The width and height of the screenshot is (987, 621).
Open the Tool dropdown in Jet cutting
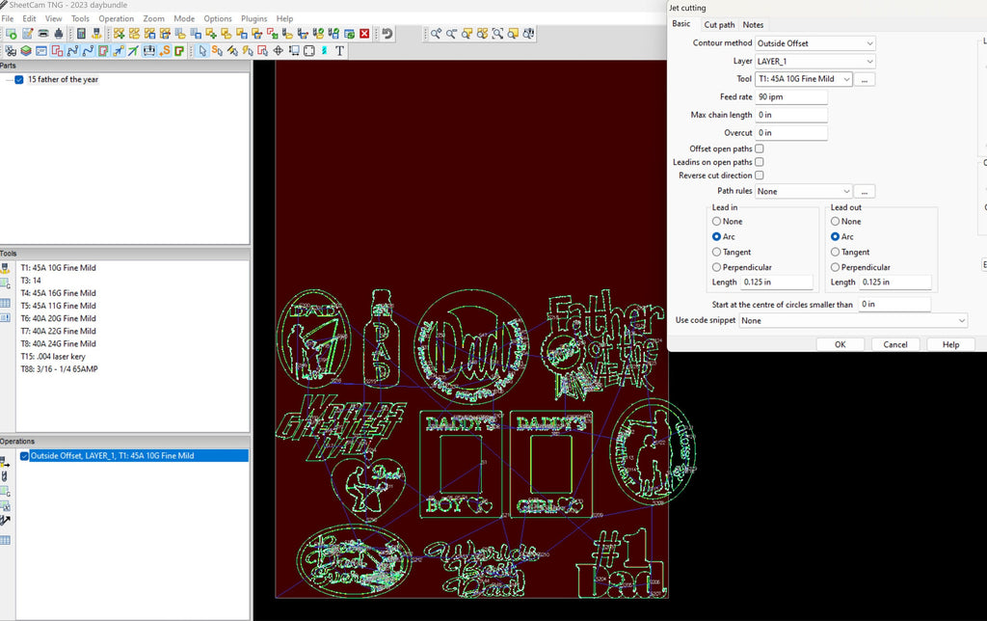click(x=804, y=79)
